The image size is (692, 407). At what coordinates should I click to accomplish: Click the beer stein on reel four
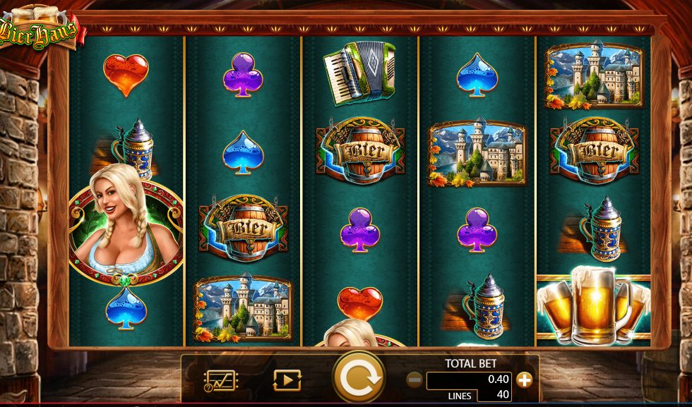tap(484, 306)
